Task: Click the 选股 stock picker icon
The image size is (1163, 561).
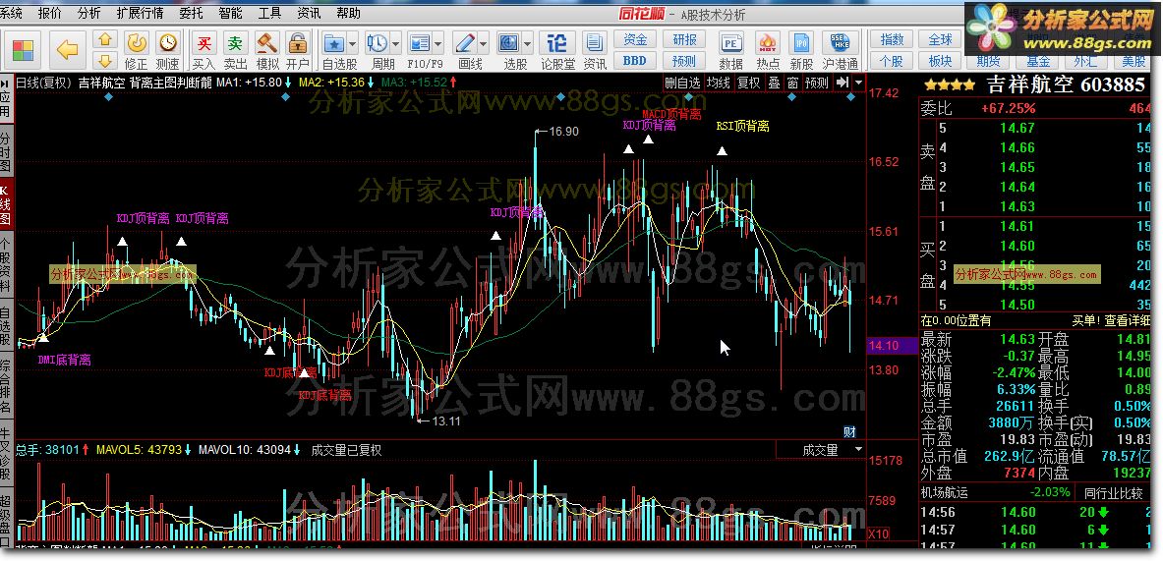Action: click(x=509, y=43)
